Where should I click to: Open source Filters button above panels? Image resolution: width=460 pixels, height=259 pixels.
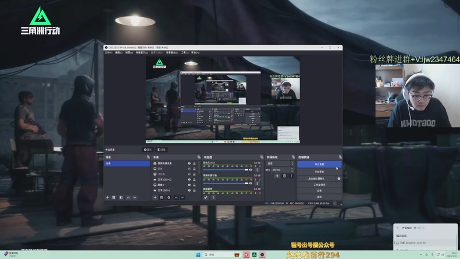tap(162, 150)
